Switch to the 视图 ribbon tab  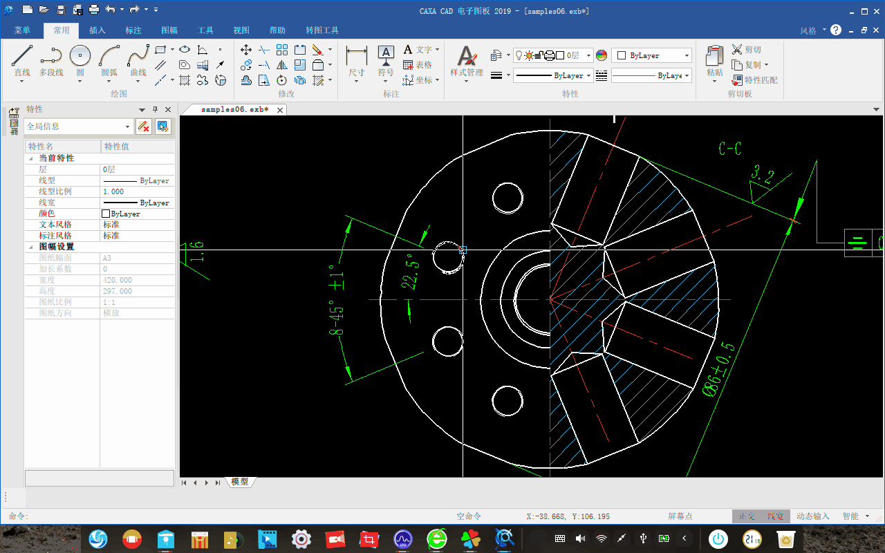(241, 30)
